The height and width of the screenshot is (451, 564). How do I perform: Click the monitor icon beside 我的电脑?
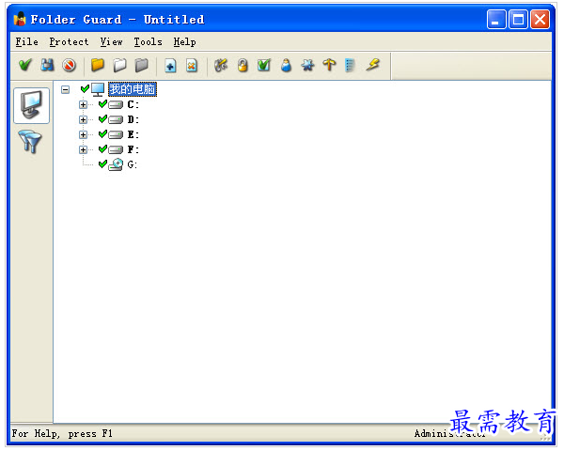98,89
